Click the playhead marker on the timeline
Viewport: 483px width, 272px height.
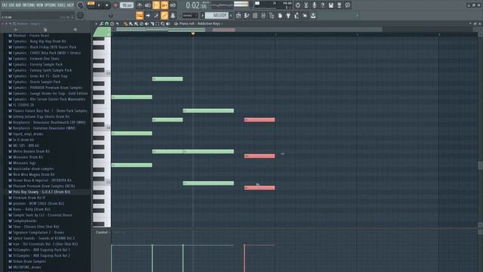point(193,33)
